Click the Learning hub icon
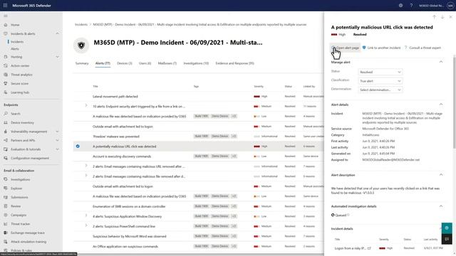Viewport: 456px width, 256px height. (x=6, y=92)
